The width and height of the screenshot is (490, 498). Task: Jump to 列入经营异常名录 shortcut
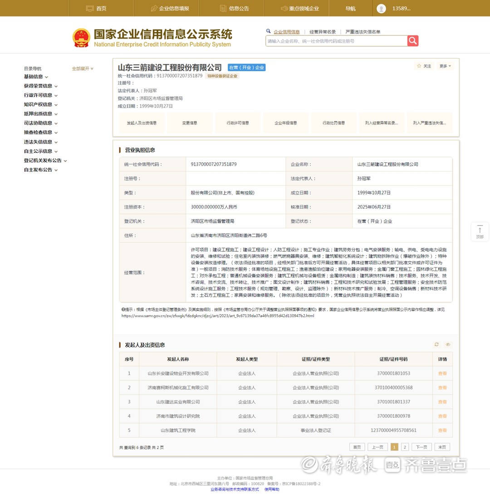click(382, 123)
